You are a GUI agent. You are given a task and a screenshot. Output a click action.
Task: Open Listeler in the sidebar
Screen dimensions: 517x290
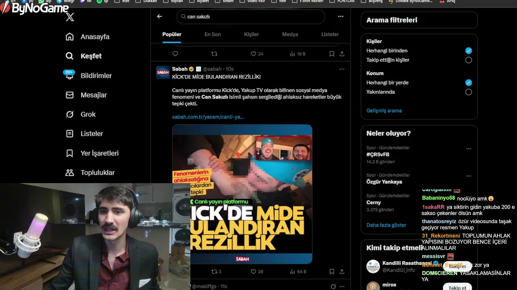(x=92, y=134)
